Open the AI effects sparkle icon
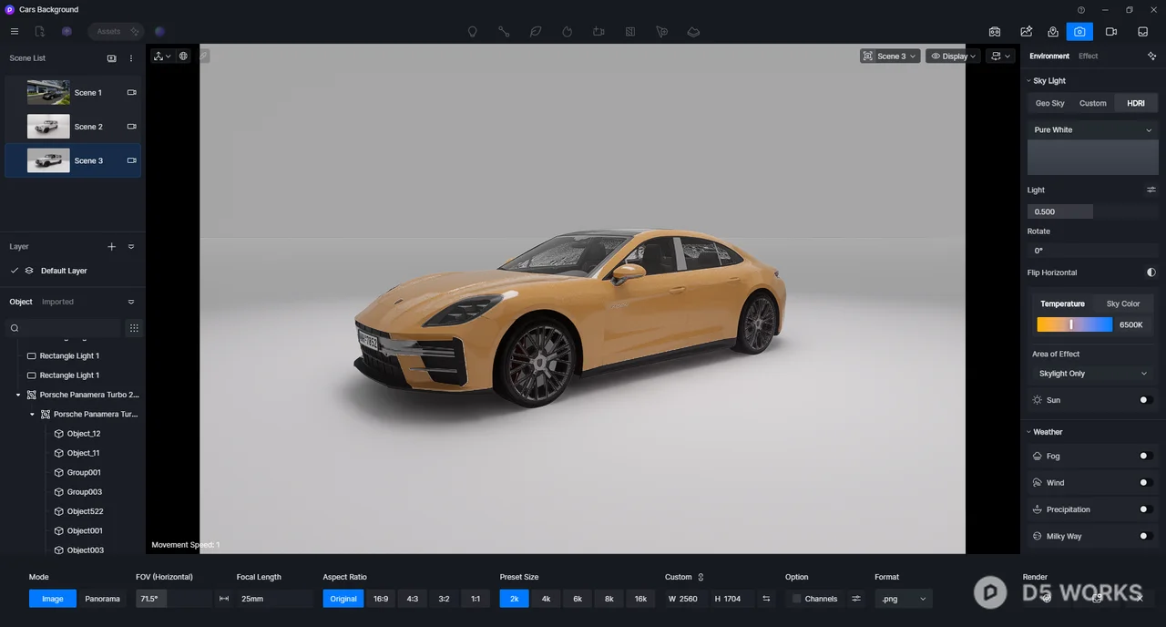1166x627 pixels. coord(1151,57)
